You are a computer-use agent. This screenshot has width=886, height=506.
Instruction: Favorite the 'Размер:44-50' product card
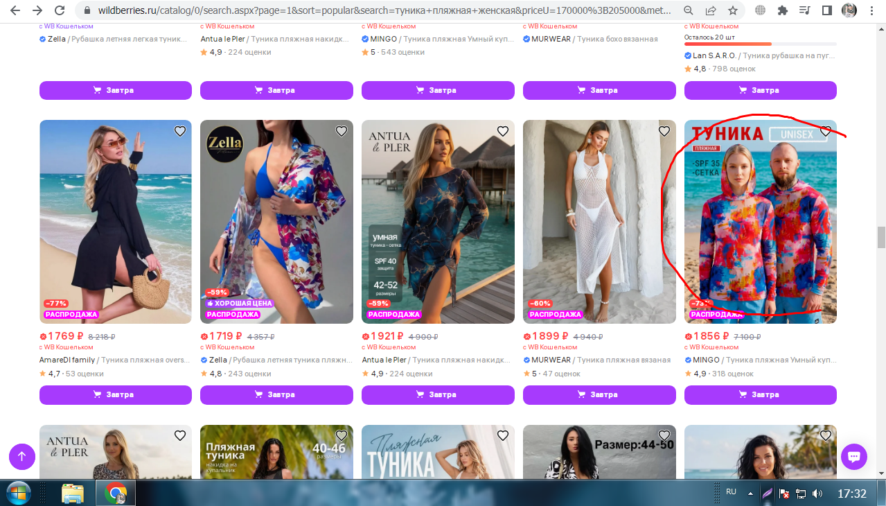[x=664, y=435]
